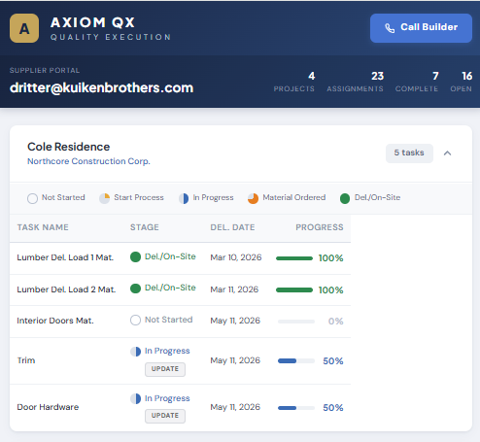480x442 pixels.
Task: Open Northcore Construction Corp. link
Action: (88, 161)
